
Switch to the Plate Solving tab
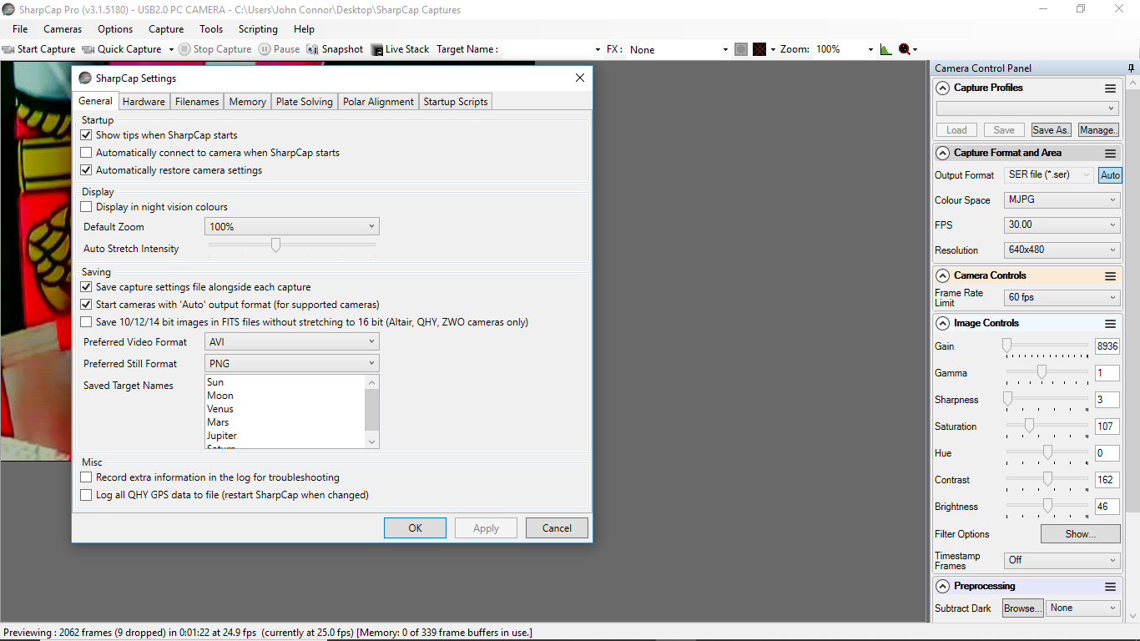coord(305,102)
